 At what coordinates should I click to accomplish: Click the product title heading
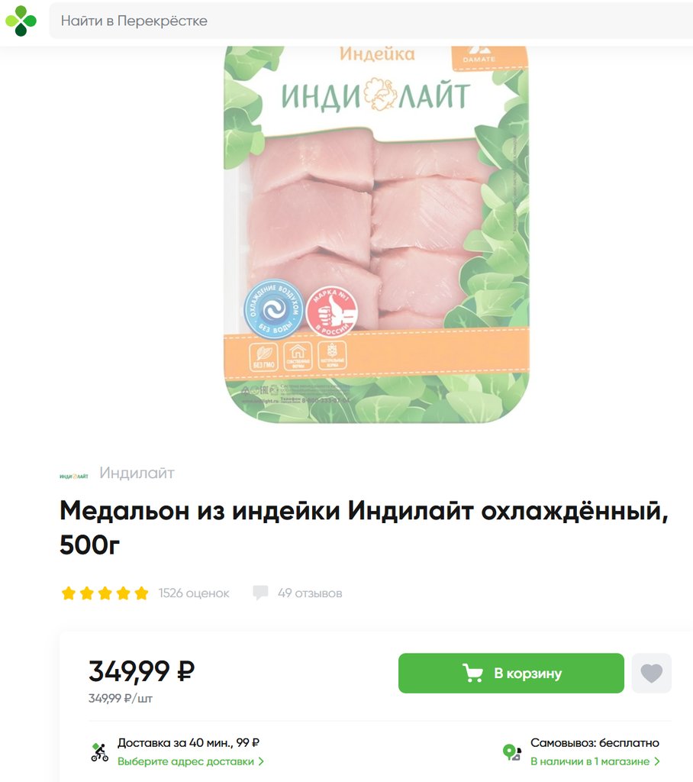[363, 527]
